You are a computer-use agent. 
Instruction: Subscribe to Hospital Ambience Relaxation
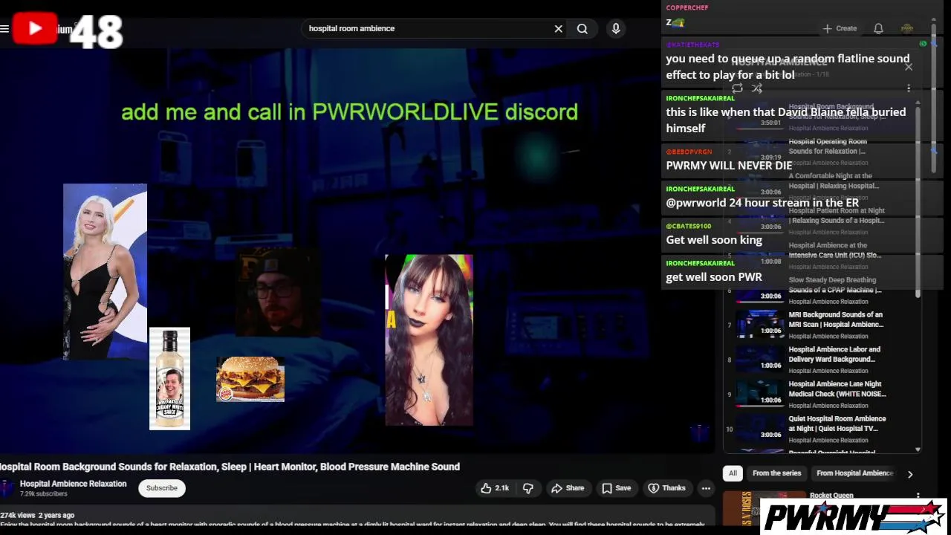pos(162,488)
